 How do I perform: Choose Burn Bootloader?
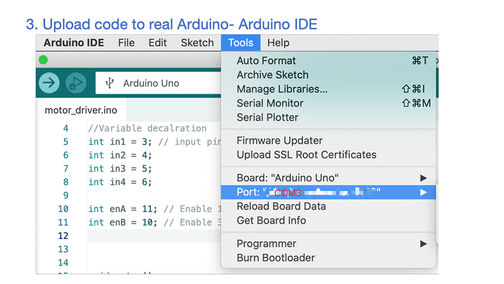(329, 258)
